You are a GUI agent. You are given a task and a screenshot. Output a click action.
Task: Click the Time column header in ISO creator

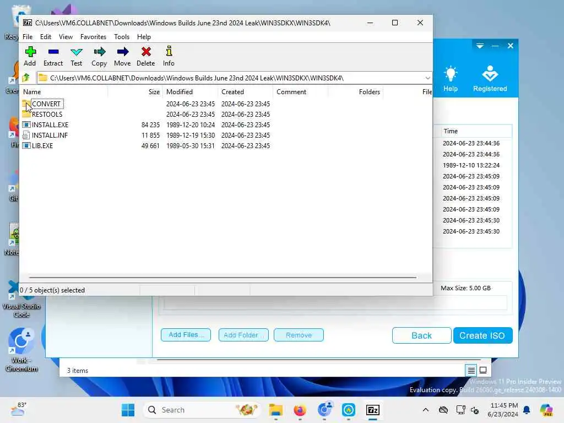(x=476, y=131)
